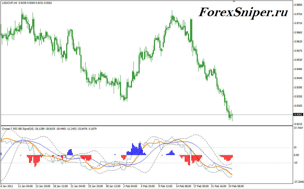This screenshot has width=304, height=189.
Task: Click the 17 Feb 00:00 time label
Action: (201, 186)
